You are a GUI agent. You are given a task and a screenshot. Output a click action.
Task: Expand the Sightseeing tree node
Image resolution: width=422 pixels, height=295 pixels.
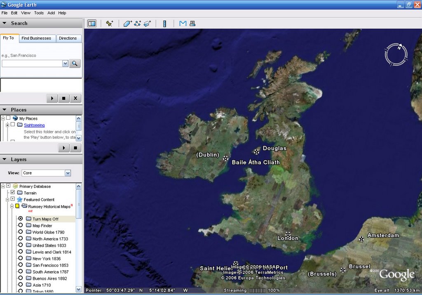(7, 125)
